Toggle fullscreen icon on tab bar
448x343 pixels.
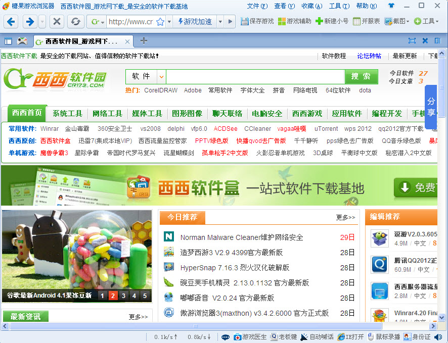pyautogui.click(x=412, y=41)
